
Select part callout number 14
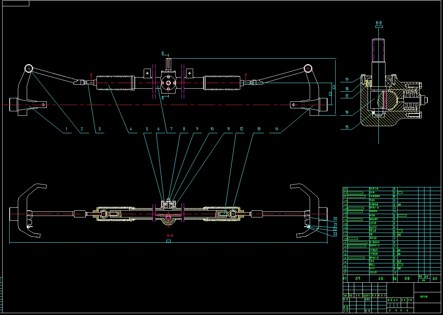pos(276,129)
